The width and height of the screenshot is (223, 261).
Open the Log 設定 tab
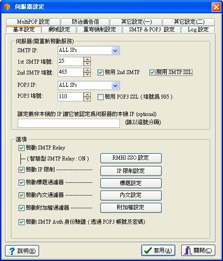coord(198,30)
